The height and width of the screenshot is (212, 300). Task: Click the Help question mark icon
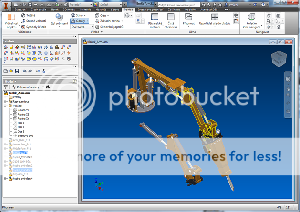point(263,5)
